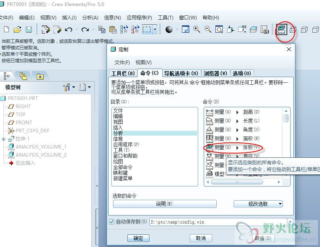Expand the Extrude 1 tree node
Image resolution: width=320 pixels, height=247 pixels.
[4, 139]
